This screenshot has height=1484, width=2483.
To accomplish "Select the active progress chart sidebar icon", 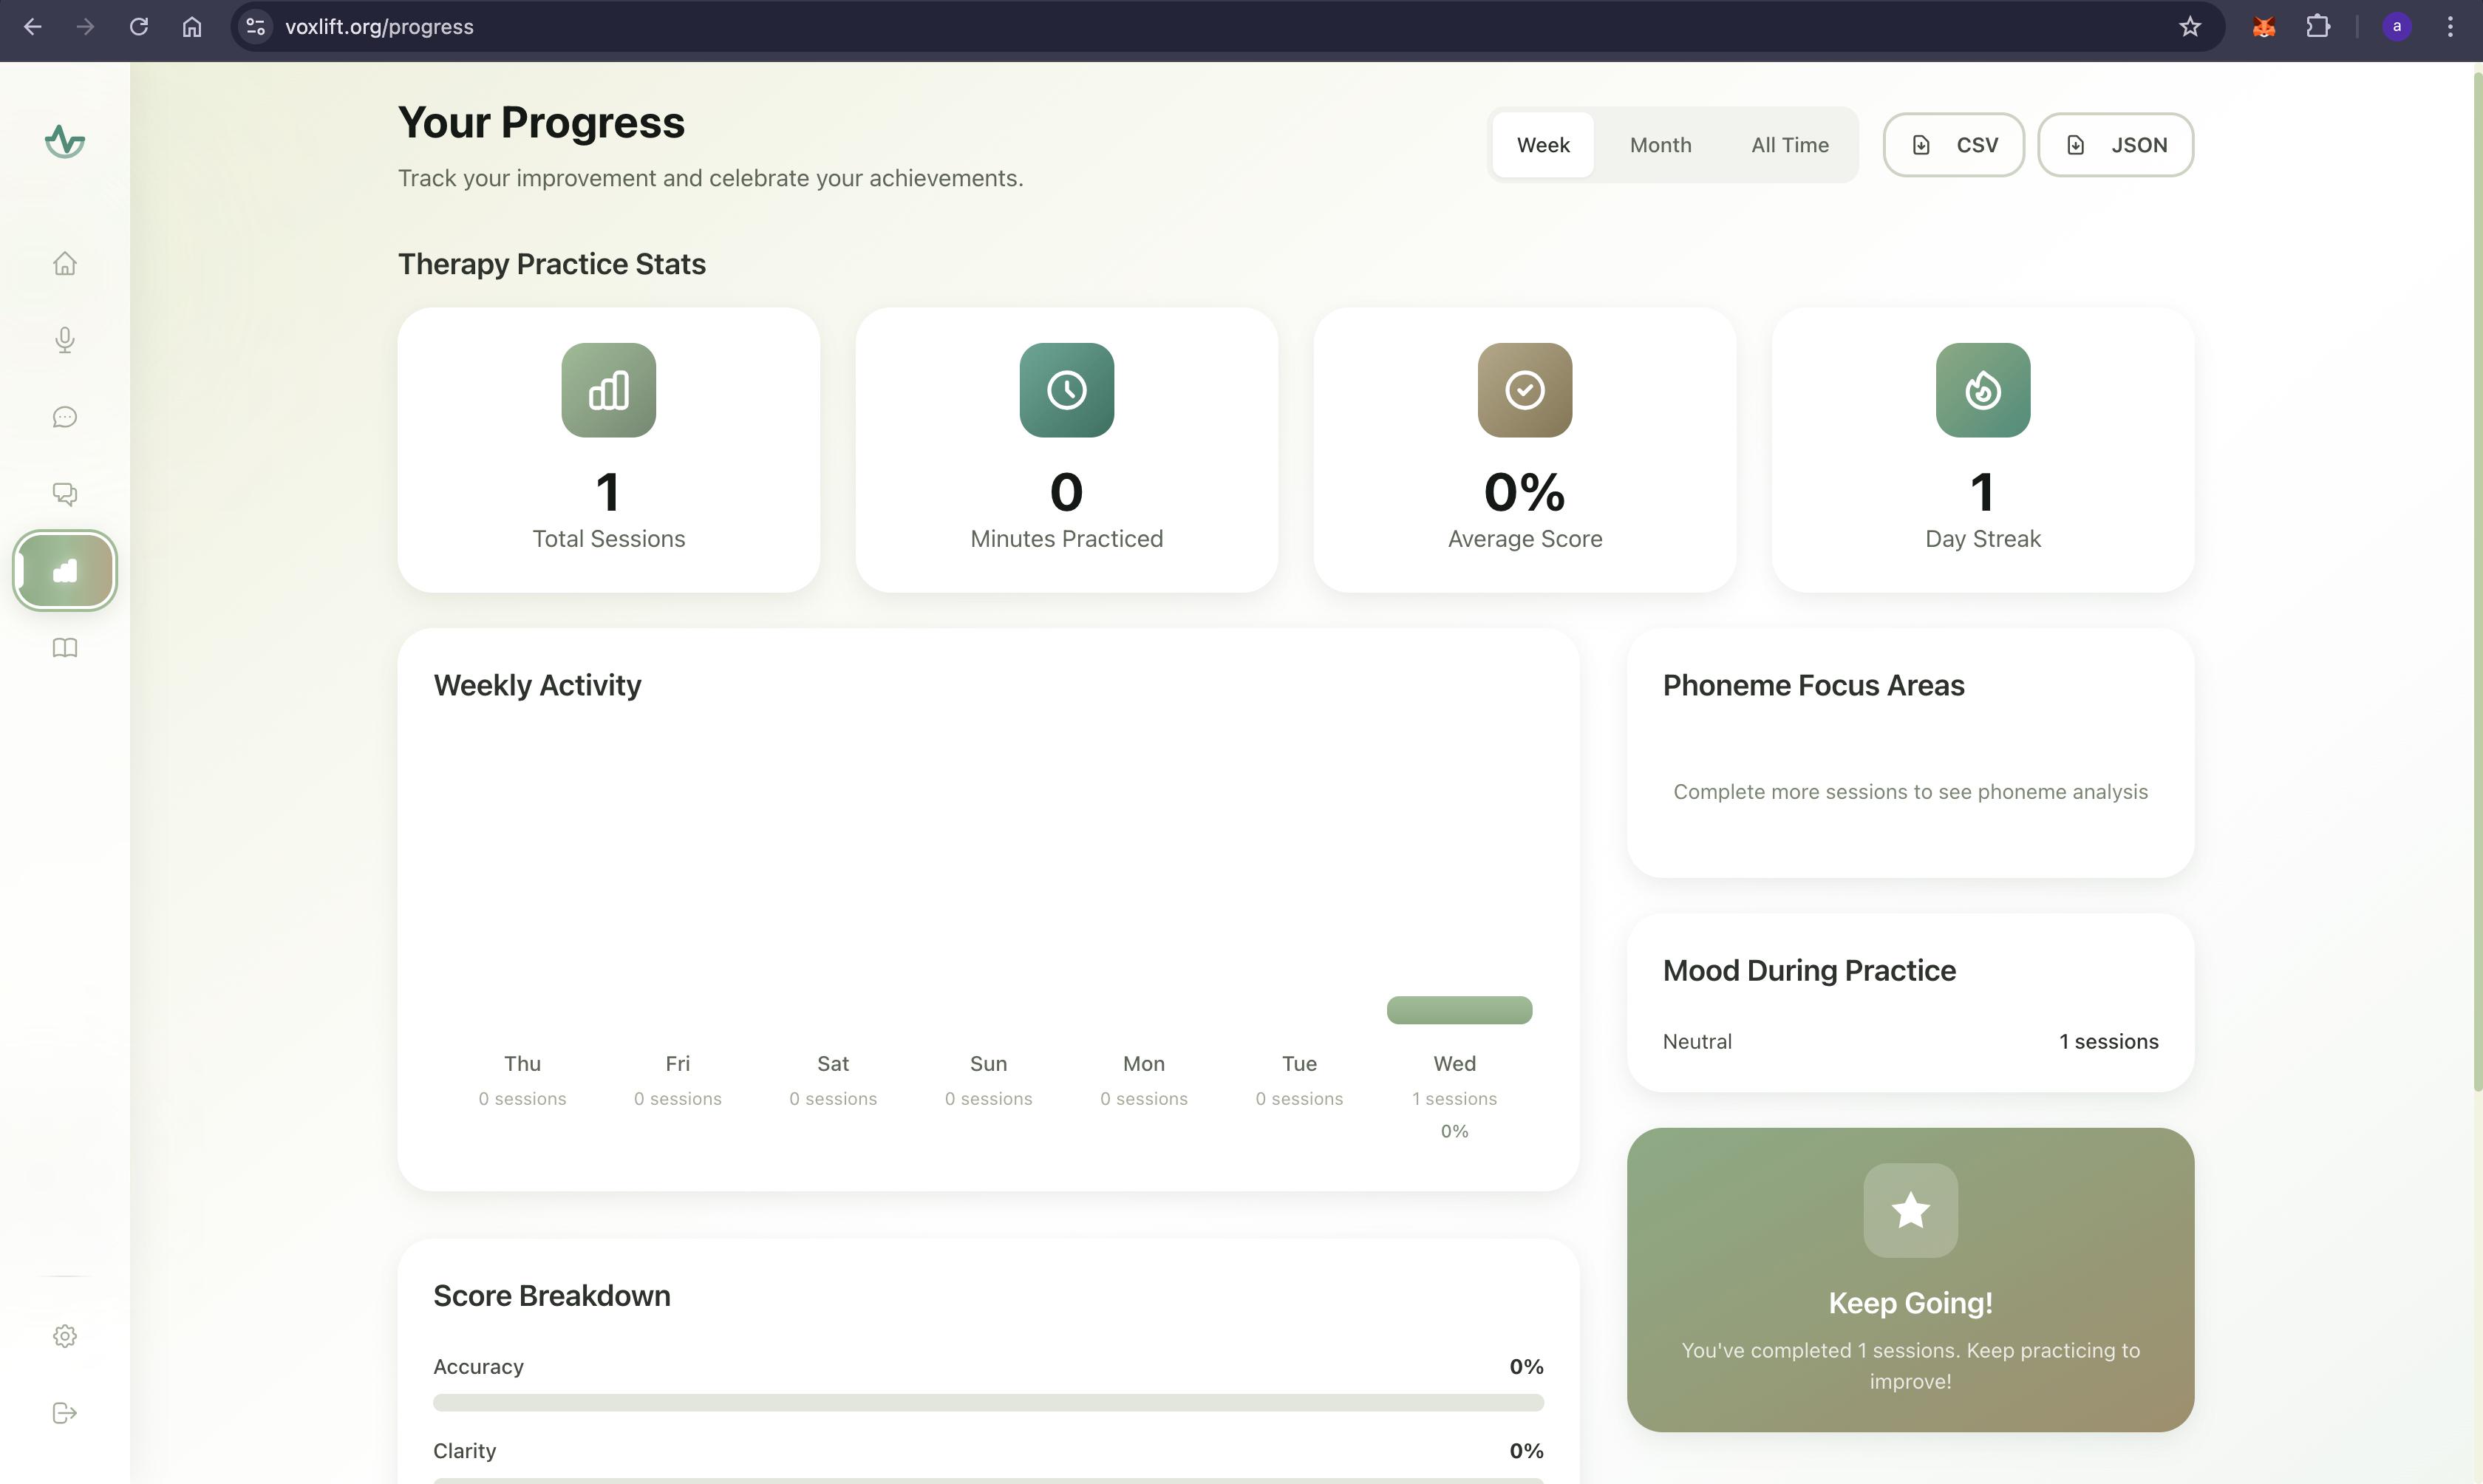I will (65, 571).
